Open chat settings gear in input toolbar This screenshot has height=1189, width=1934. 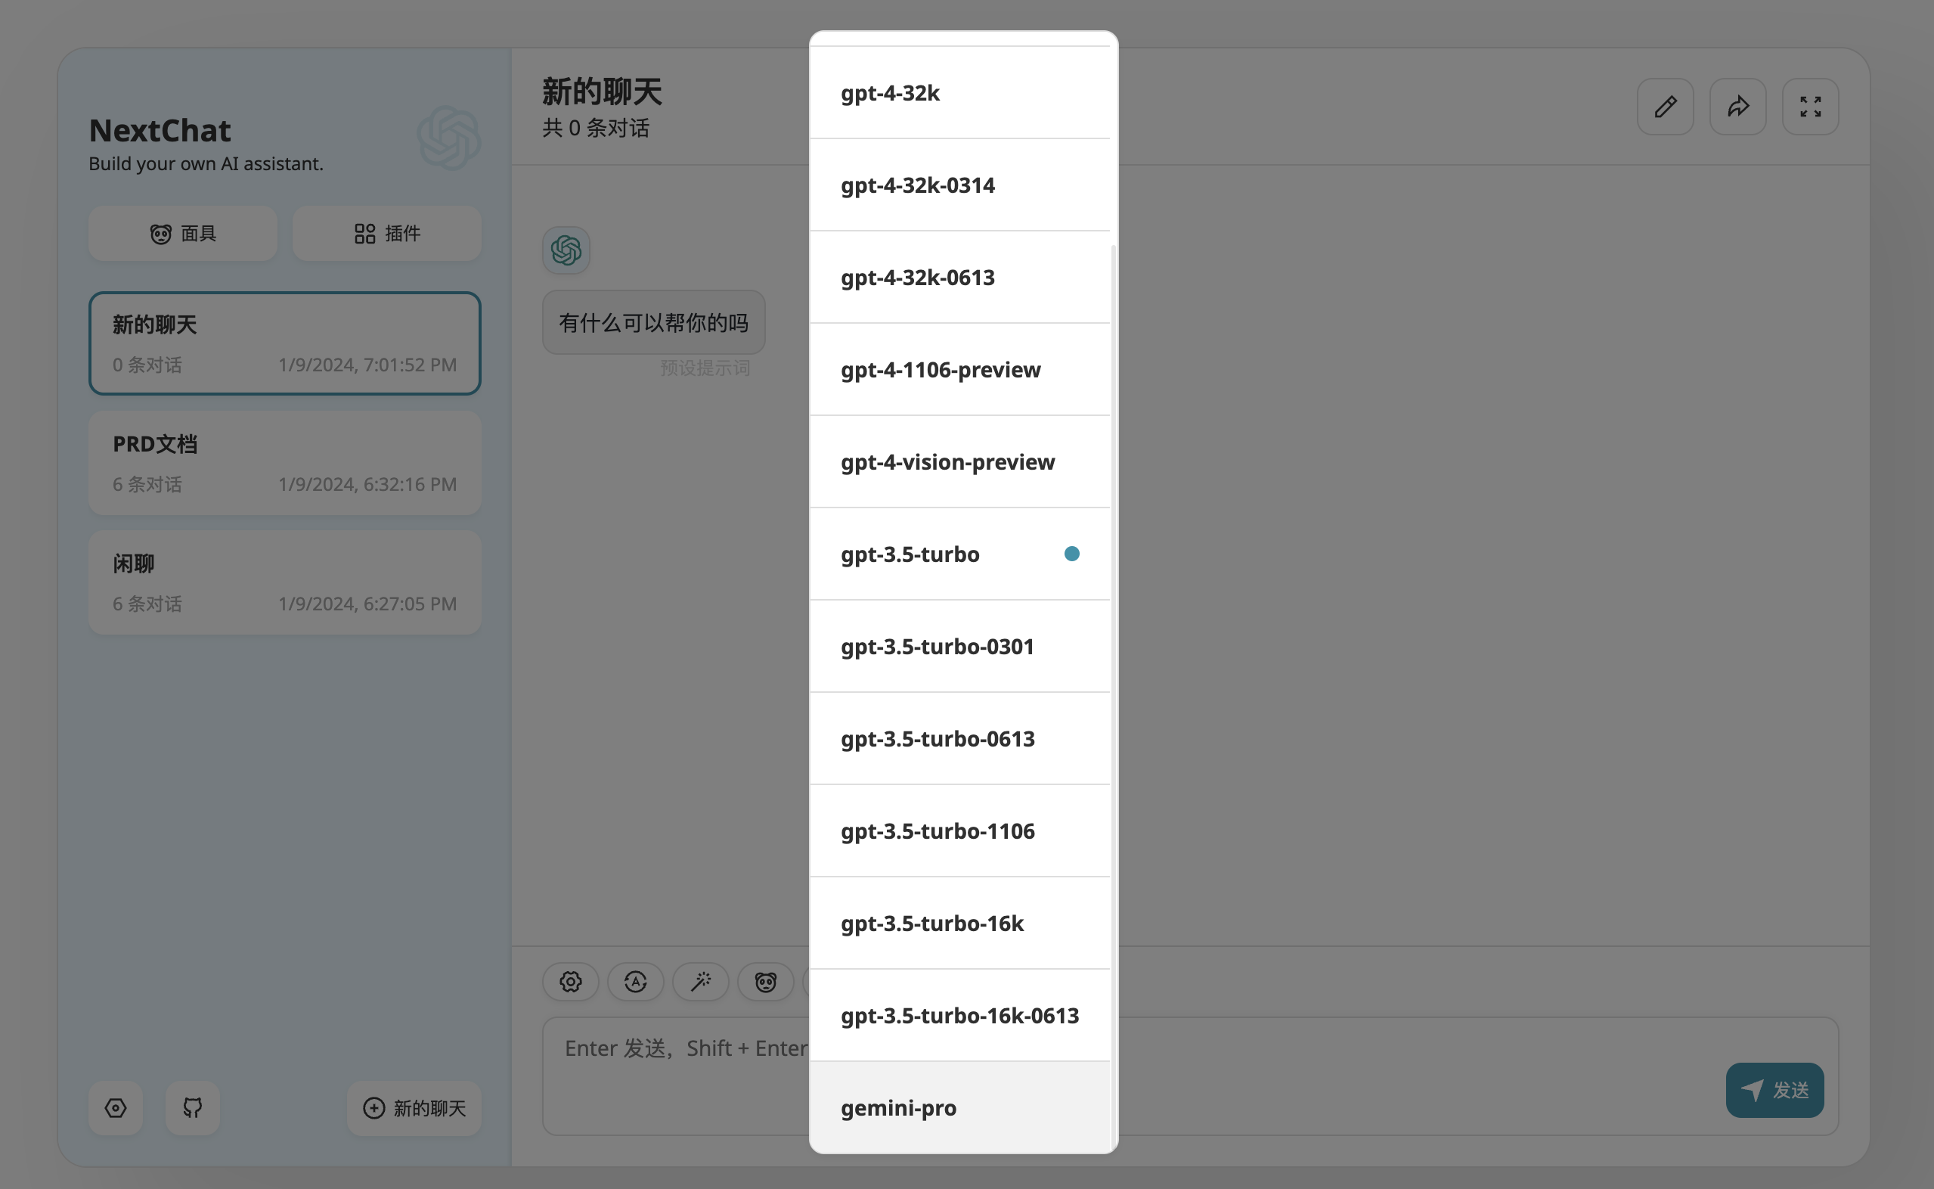click(x=571, y=982)
